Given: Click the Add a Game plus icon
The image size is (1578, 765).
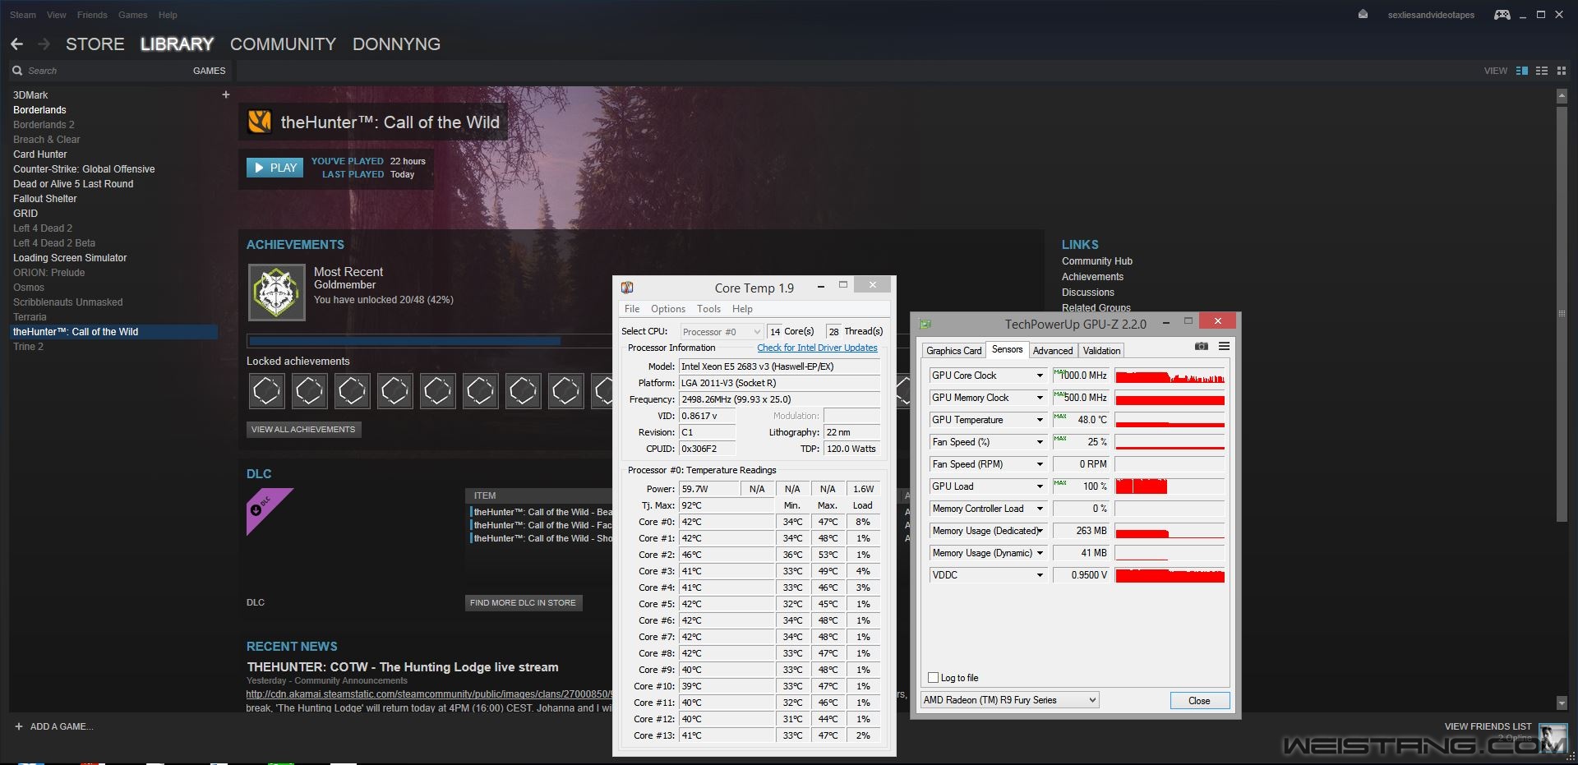Looking at the screenshot, I should [x=19, y=726].
